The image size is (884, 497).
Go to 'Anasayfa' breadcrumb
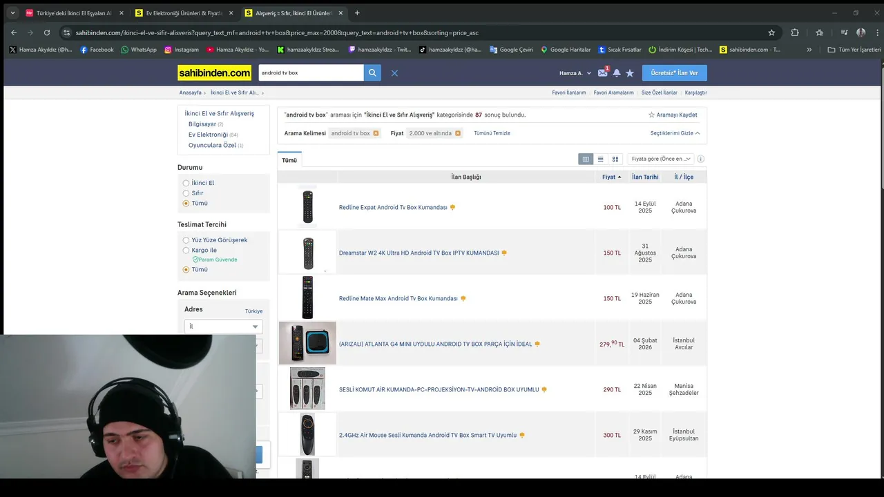190,92
